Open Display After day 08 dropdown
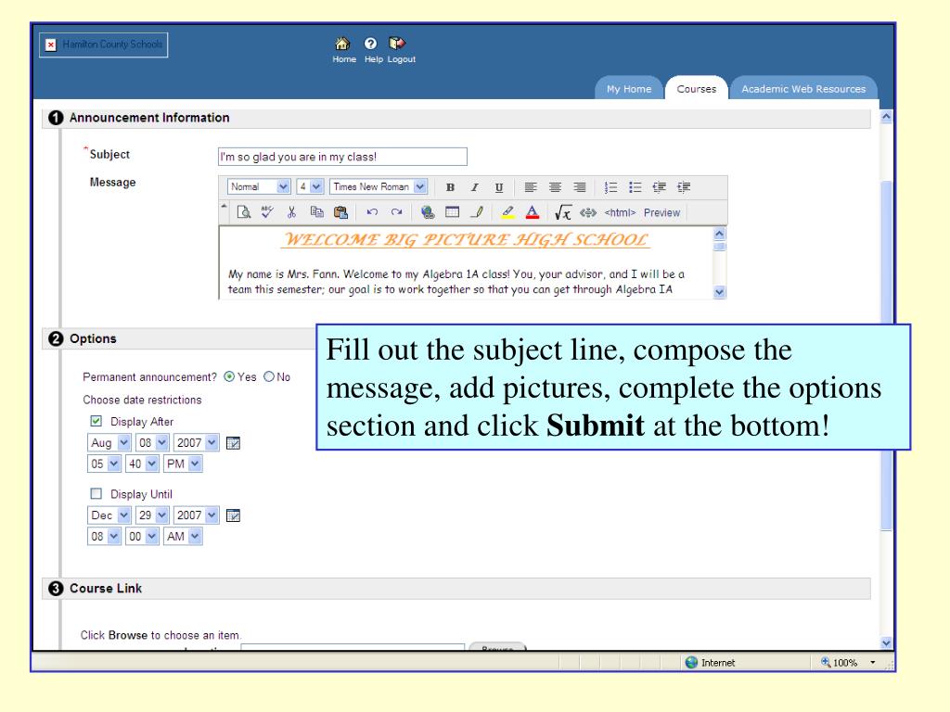Viewport: 950px width, 712px height. (152, 442)
